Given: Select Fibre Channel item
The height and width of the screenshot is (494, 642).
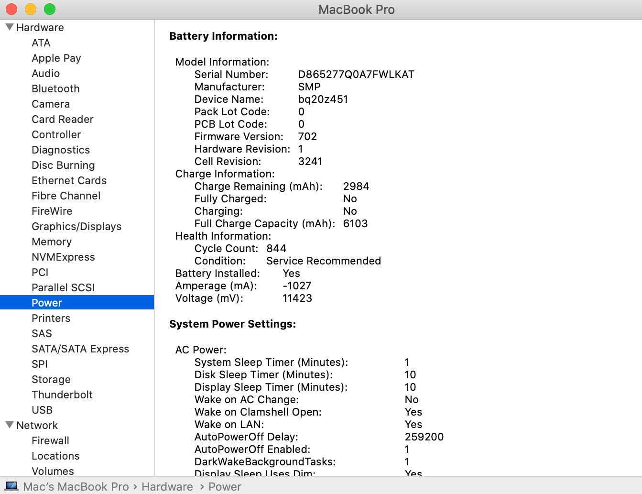Looking at the screenshot, I should point(66,196).
